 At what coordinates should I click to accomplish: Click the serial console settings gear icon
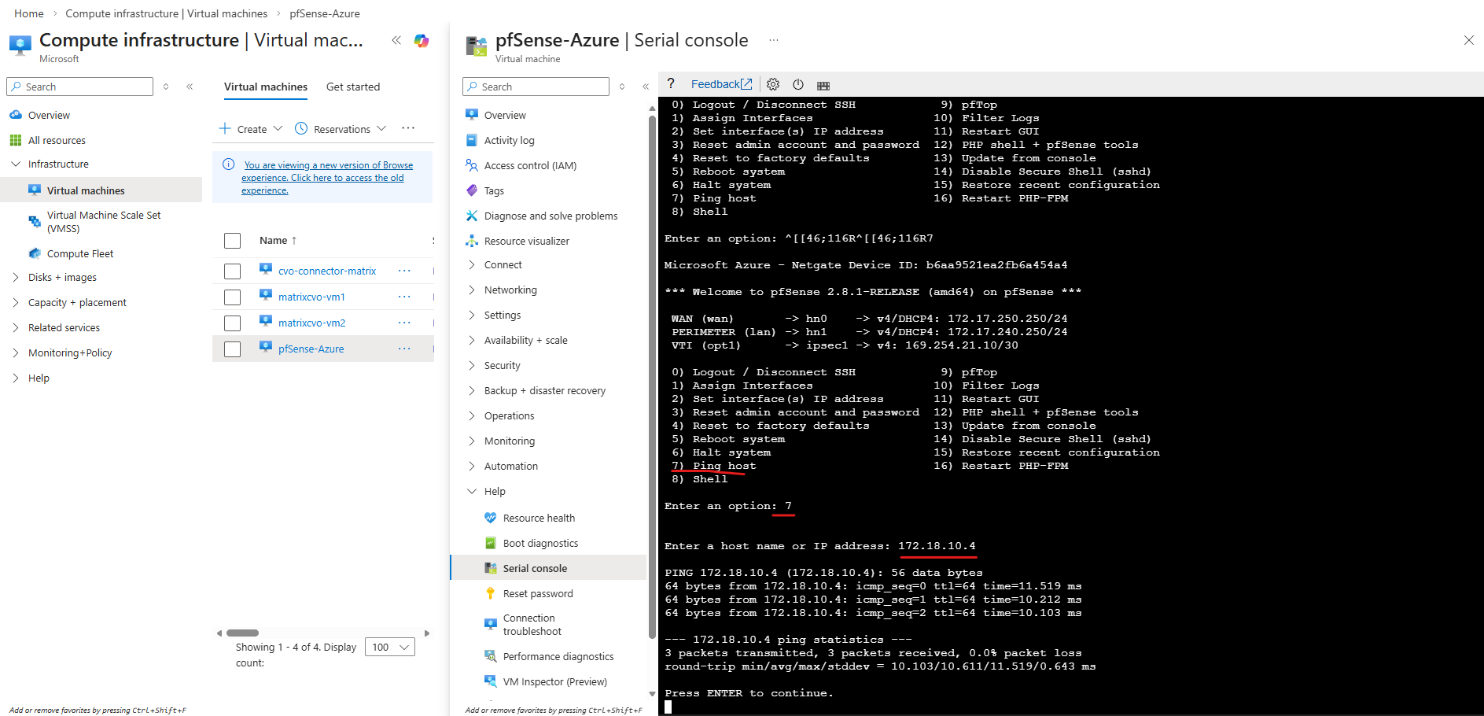click(773, 85)
